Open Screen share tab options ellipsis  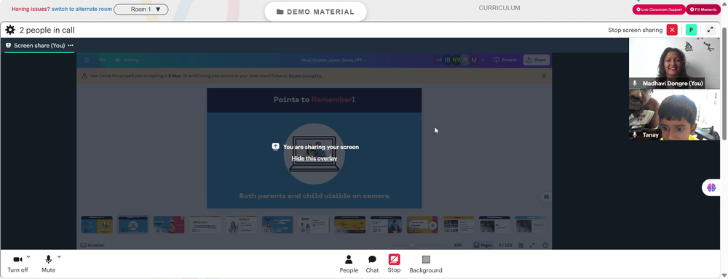coord(71,46)
